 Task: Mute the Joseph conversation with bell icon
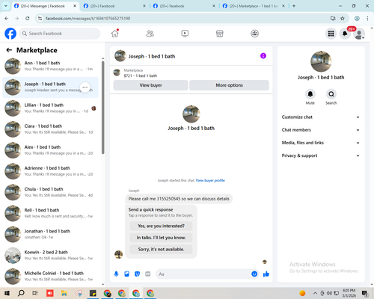[310, 94]
